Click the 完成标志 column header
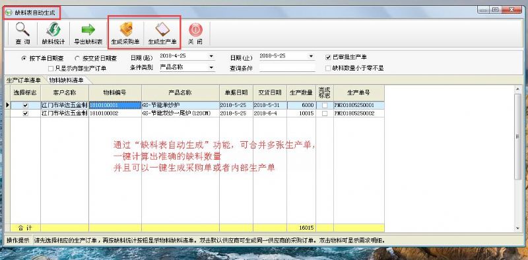The width and height of the screenshot is (528, 260). (325, 92)
